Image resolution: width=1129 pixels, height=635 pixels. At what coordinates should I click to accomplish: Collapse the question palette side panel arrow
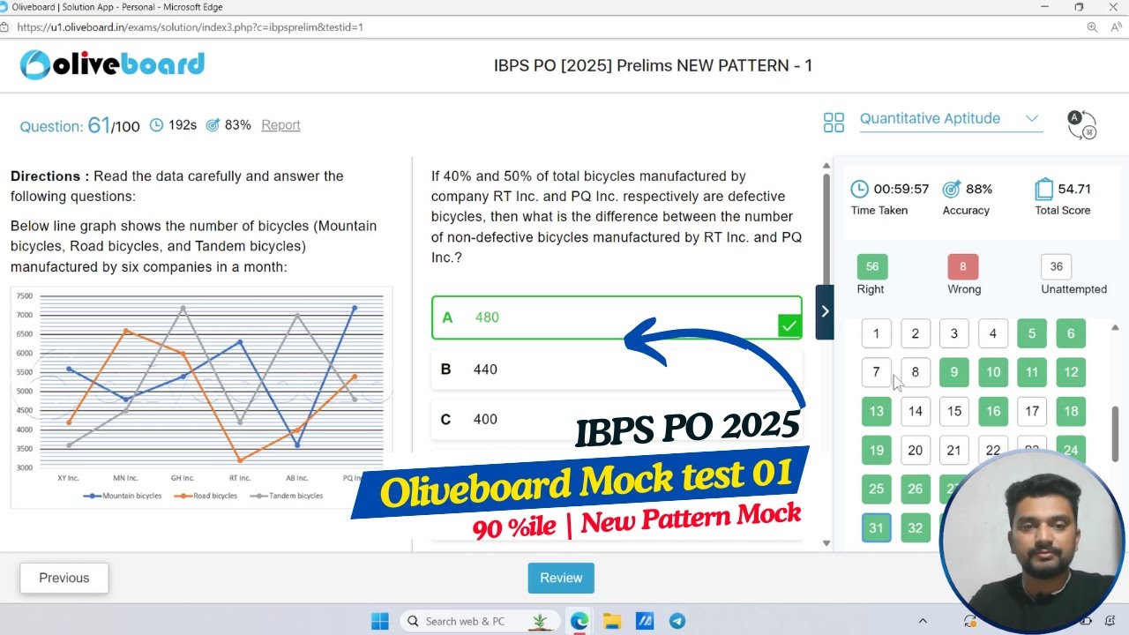[825, 311]
